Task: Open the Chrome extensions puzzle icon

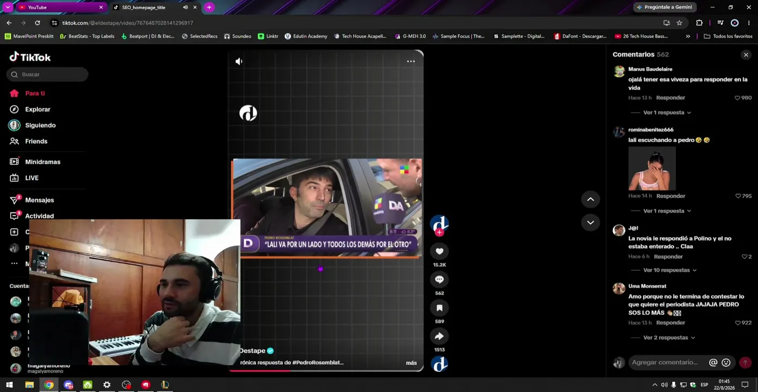Action: coord(699,23)
